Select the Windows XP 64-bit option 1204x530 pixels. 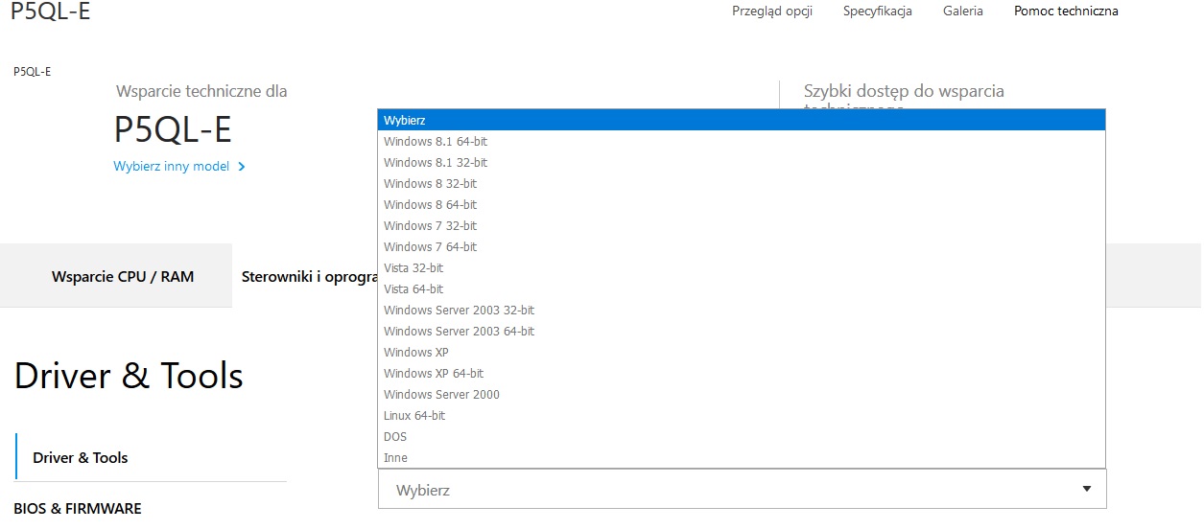click(742, 373)
